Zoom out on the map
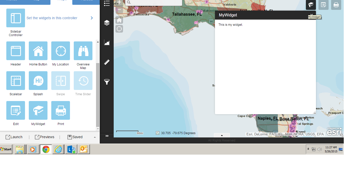345x194 pixels. click(x=119, y=10)
